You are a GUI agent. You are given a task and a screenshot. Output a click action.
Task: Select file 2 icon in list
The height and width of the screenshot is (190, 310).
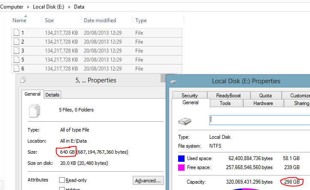[16, 41]
